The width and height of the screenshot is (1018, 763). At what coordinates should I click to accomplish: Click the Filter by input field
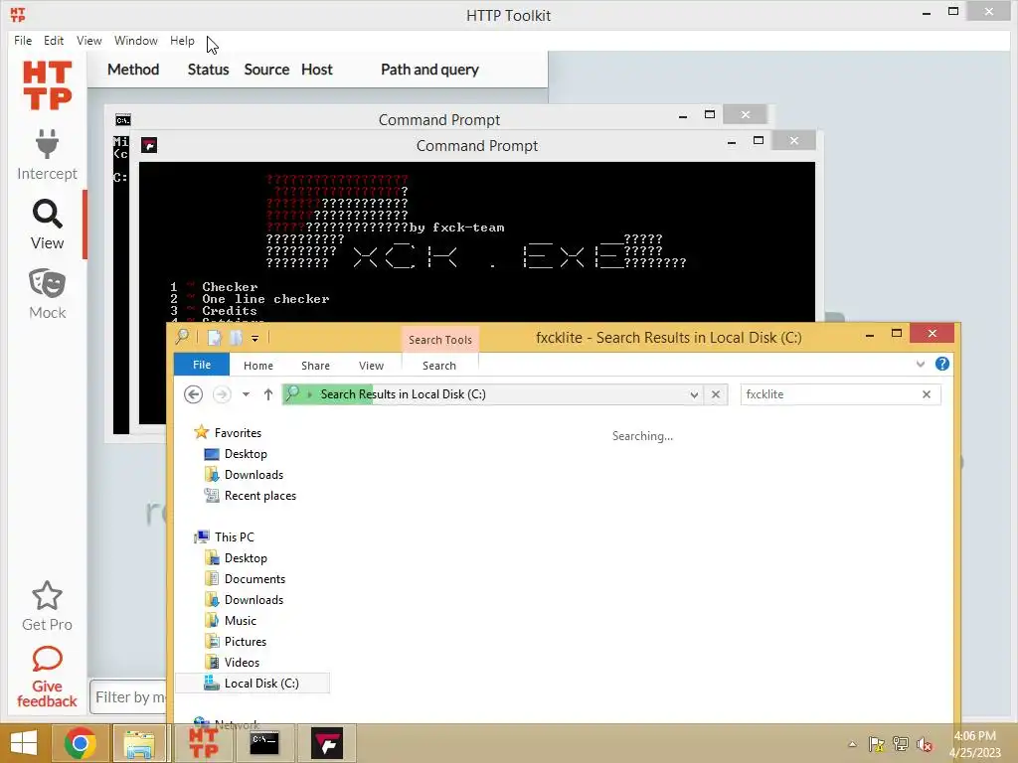coord(128,696)
